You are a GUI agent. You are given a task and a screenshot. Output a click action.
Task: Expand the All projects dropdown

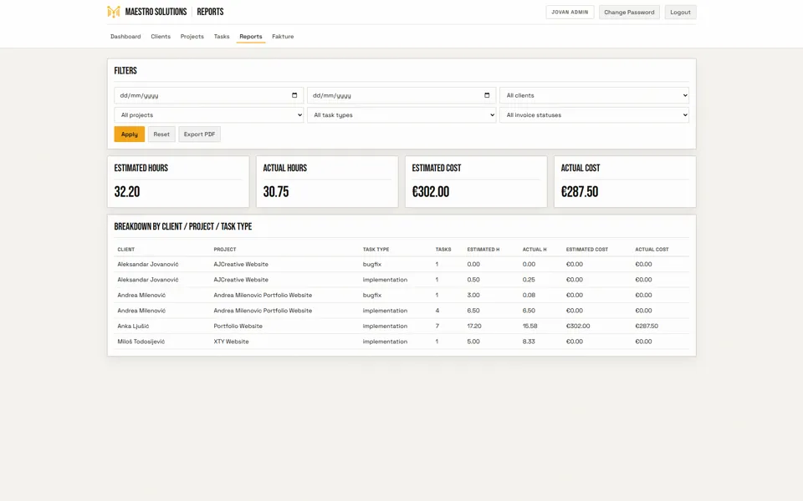point(209,115)
